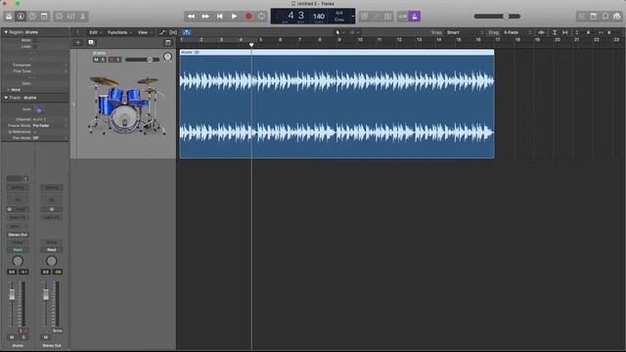Click the Bnce button on Stereo Out

(x=57, y=330)
